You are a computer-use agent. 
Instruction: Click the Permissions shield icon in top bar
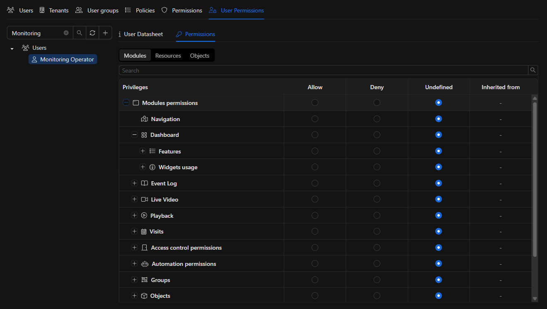click(165, 10)
